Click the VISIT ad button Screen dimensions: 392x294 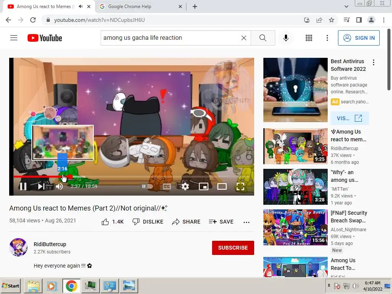tap(350, 118)
